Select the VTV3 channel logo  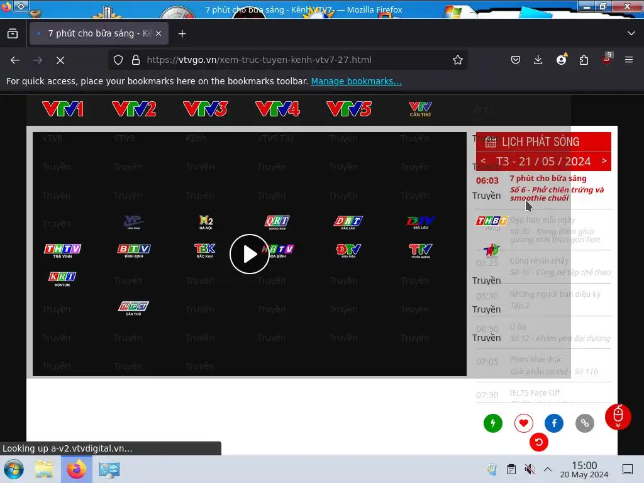click(206, 109)
